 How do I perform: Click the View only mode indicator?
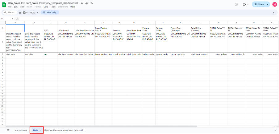click(50, 13)
